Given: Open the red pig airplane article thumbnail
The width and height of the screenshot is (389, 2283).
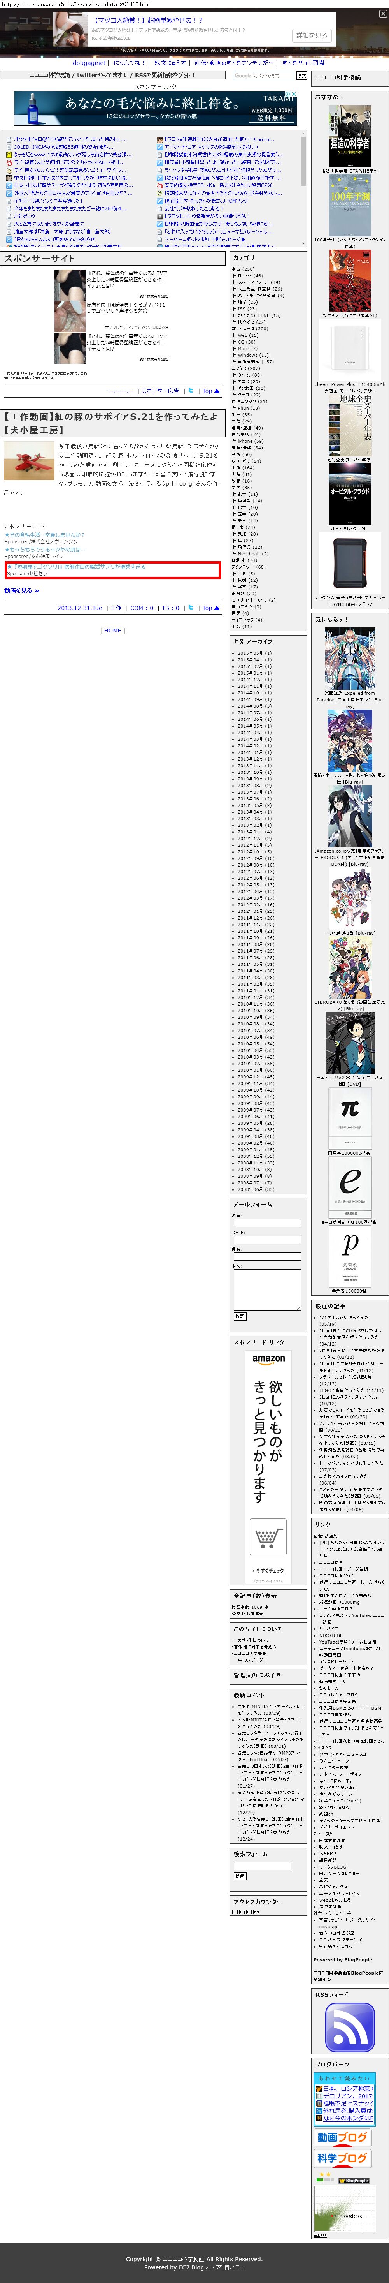Looking at the screenshot, I should (28, 461).
